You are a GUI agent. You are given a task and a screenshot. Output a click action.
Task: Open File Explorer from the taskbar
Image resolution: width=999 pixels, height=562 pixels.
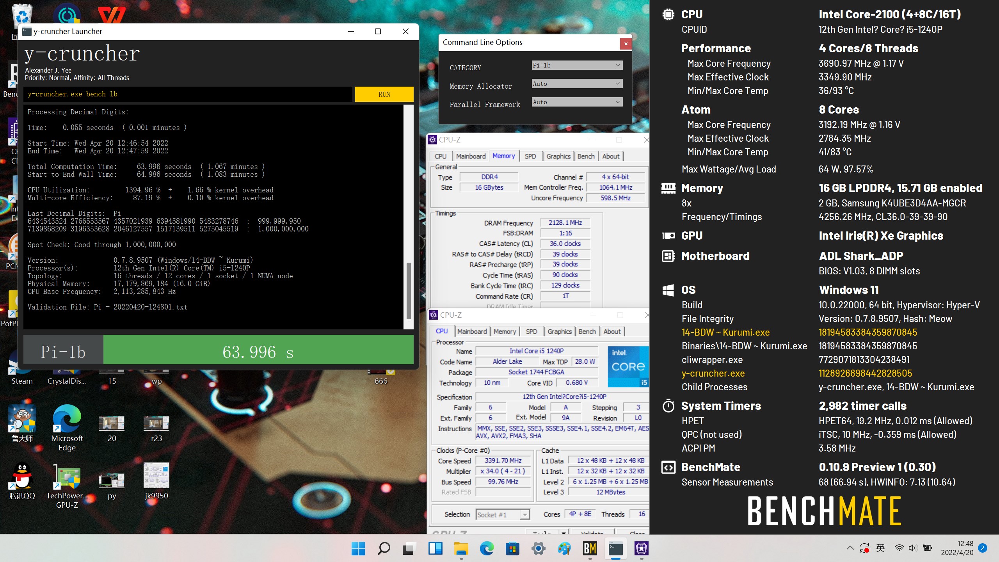click(461, 548)
